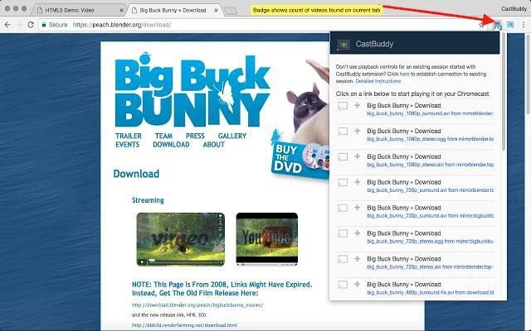Click the CastBuddy logo icon in popup header

pos(343,44)
